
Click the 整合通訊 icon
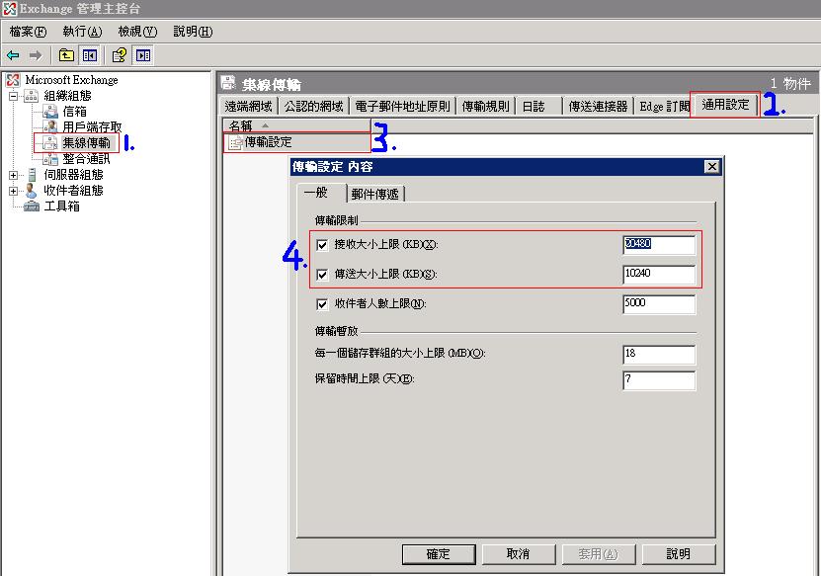(50, 159)
